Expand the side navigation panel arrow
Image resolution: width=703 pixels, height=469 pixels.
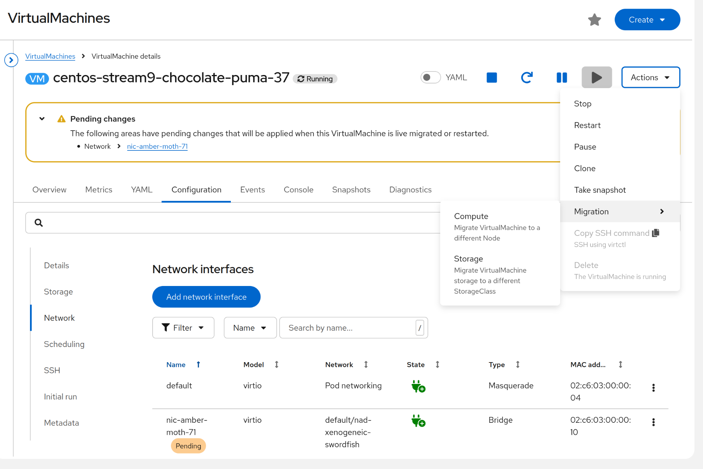[11, 60]
